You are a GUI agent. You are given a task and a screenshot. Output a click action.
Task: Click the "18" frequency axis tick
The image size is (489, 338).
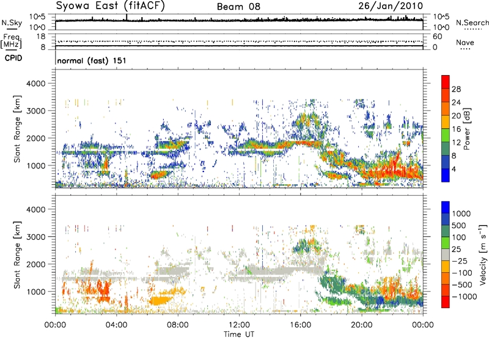point(41,37)
